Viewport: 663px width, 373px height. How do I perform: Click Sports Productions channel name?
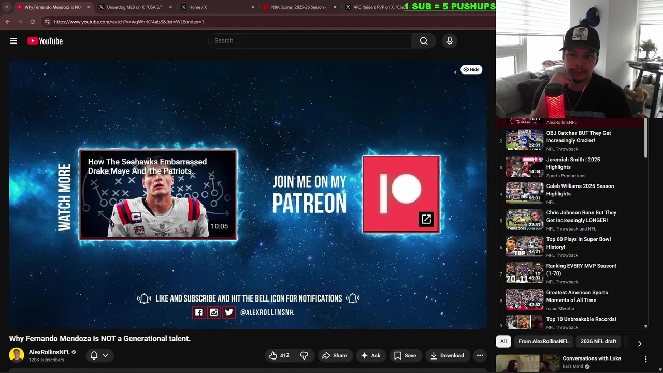566,176
